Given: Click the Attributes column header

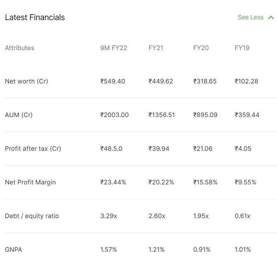Looking at the screenshot, I should (x=20, y=48).
